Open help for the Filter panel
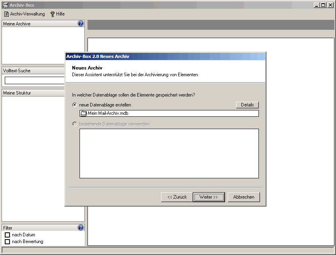The height and width of the screenshot is (255, 336). 81,228
